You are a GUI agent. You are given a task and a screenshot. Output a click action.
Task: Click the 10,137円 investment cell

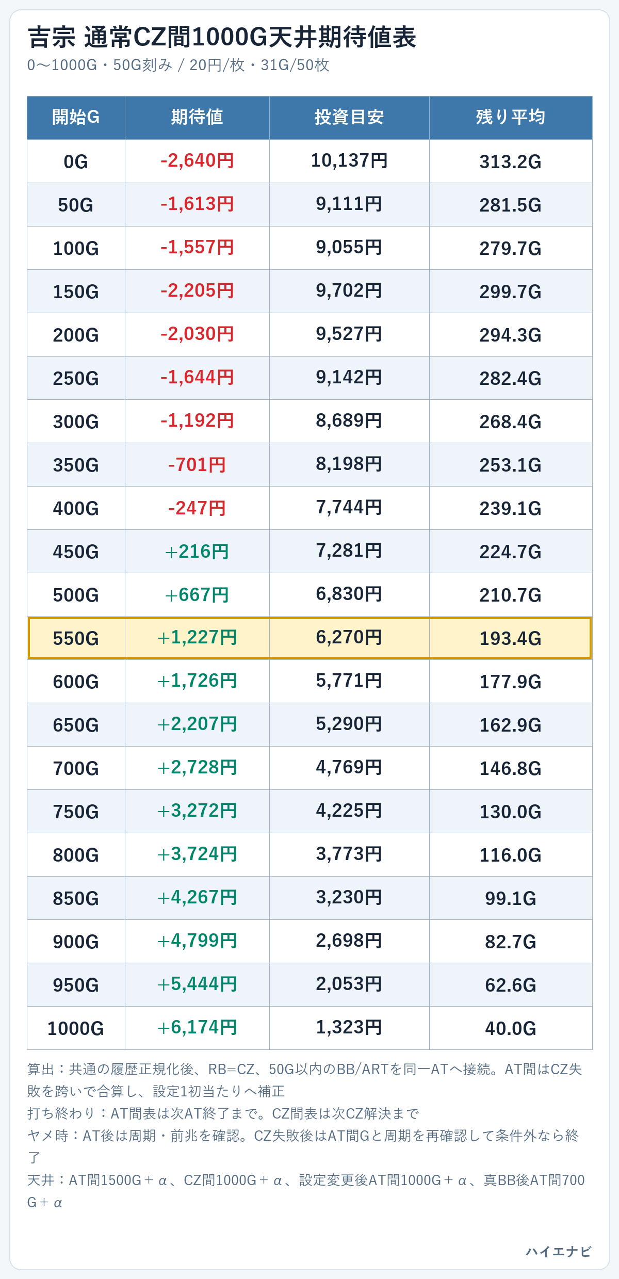pos(349,161)
